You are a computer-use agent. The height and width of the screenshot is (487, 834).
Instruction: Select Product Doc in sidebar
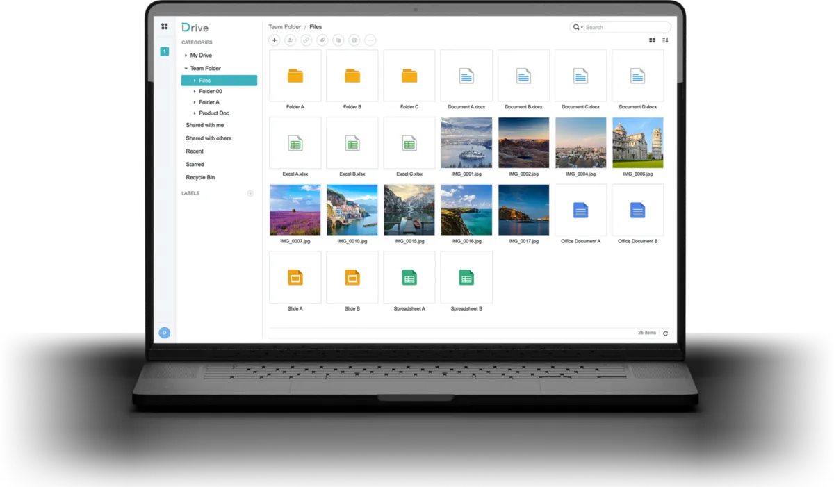tap(214, 113)
